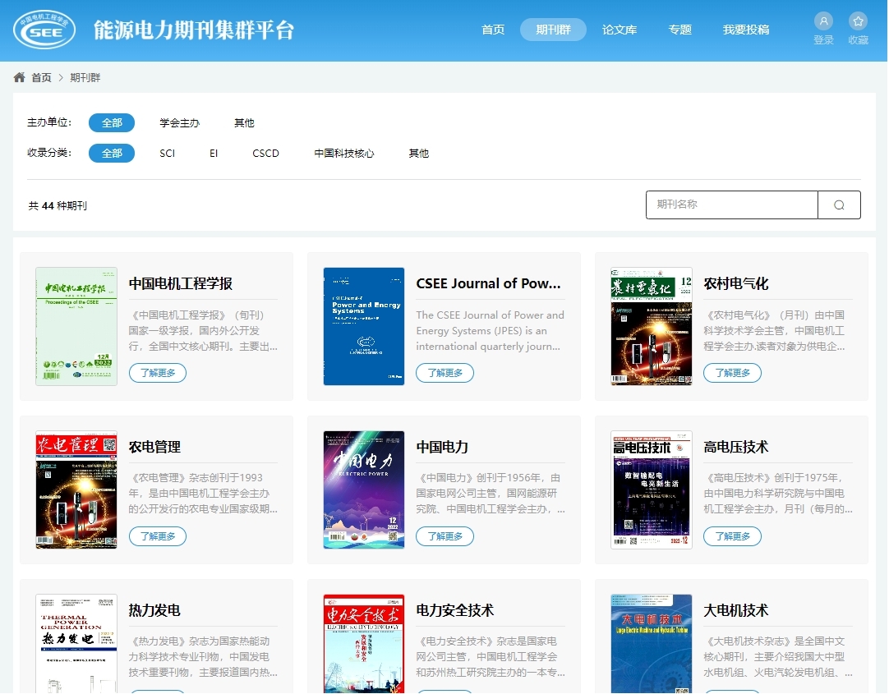Open CSEE Journal of Power cover thumbnail
Viewport: 889px width, 694px height.
(x=364, y=326)
